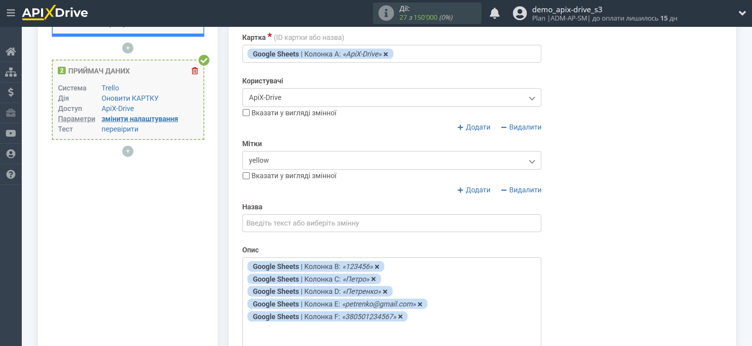
Task: Click the user avatar icon
Action: (520, 13)
